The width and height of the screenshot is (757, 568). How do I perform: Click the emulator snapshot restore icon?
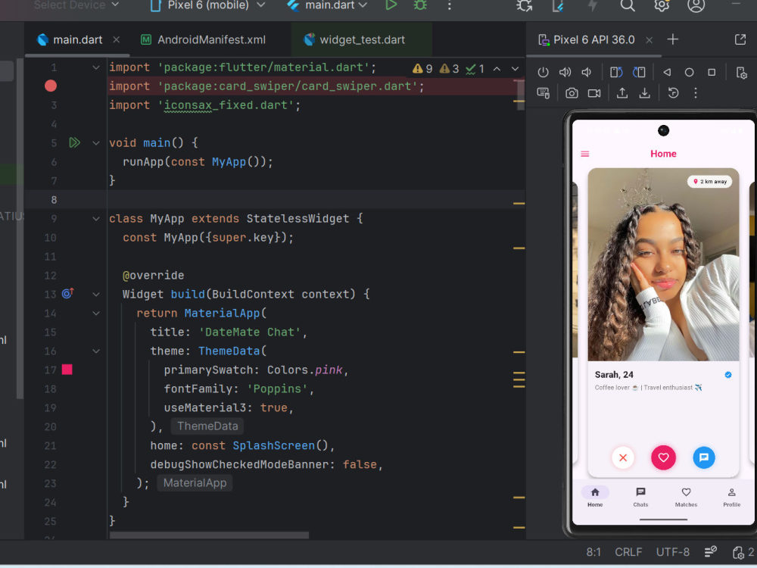tap(673, 92)
